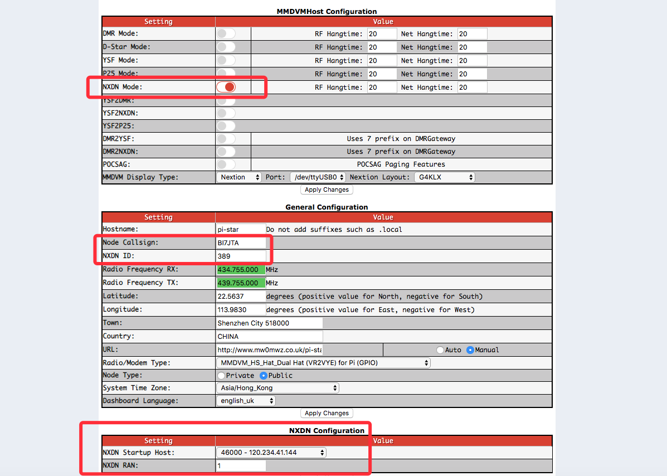This screenshot has height=476, width=667.
Task: Enable the DMR Mode switch
Action: click(x=226, y=33)
